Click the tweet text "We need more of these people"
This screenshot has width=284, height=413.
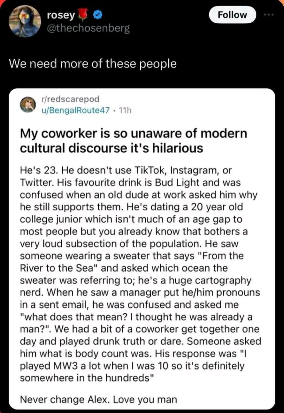pos(93,64)
